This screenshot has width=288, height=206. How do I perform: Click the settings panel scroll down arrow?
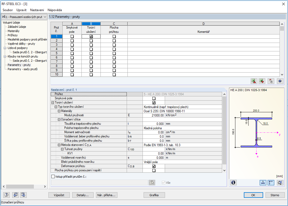tap(224, 171)
